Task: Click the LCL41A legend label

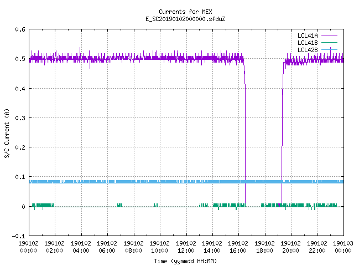Action: point(308,35)
